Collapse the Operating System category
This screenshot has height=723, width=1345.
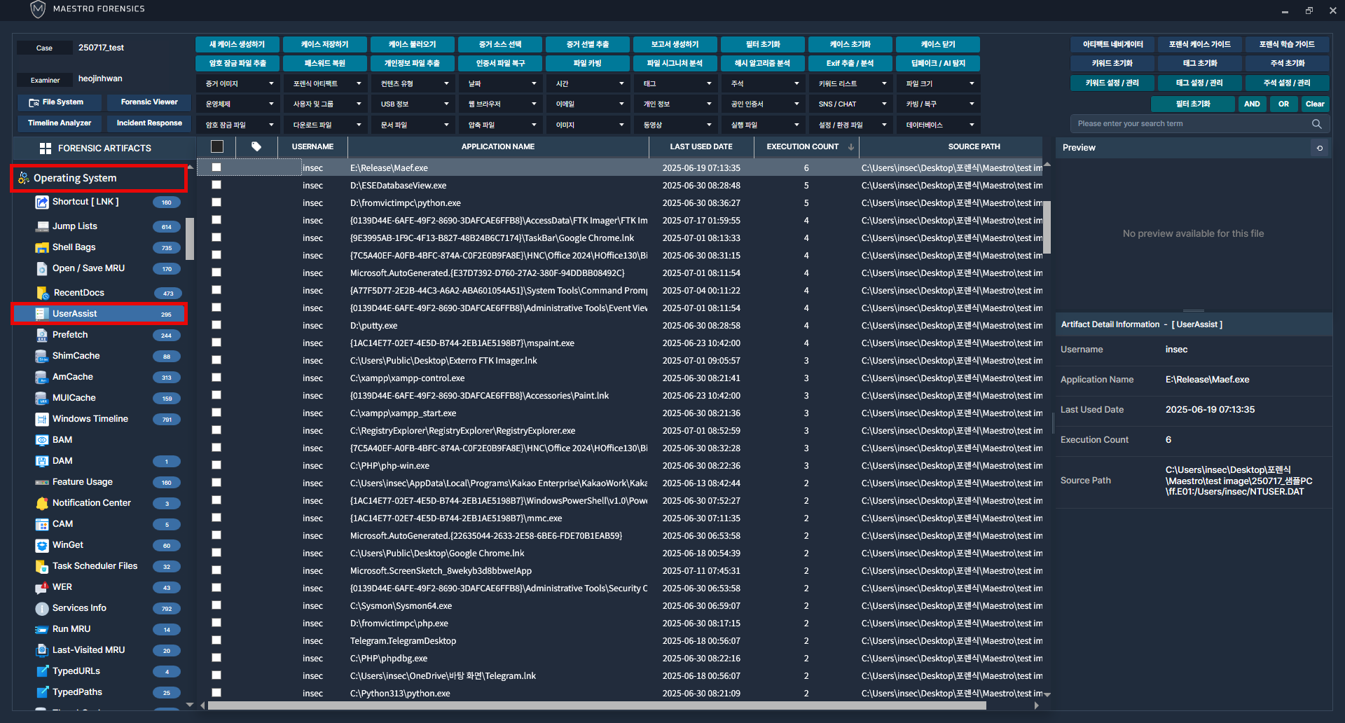click(x=99, y=178)
